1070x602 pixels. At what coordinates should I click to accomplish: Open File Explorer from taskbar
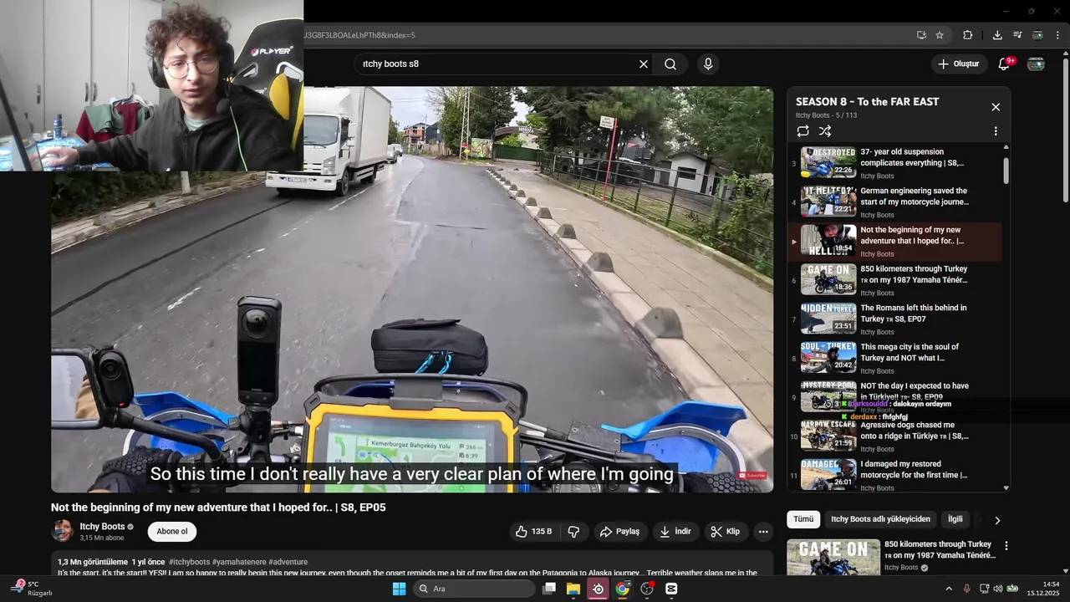pos(573,589)
